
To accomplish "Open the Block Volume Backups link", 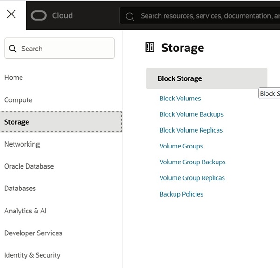I will [191, 114].
